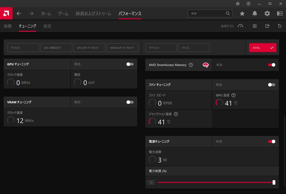Open the help question mark icon in title bar

pos(248,3)
